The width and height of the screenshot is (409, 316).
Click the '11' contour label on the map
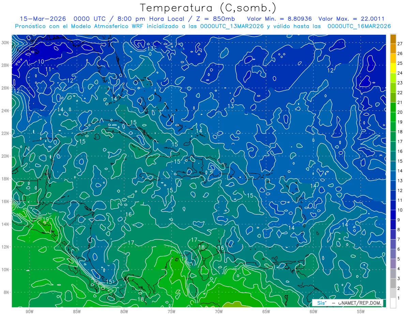point(48,69)
